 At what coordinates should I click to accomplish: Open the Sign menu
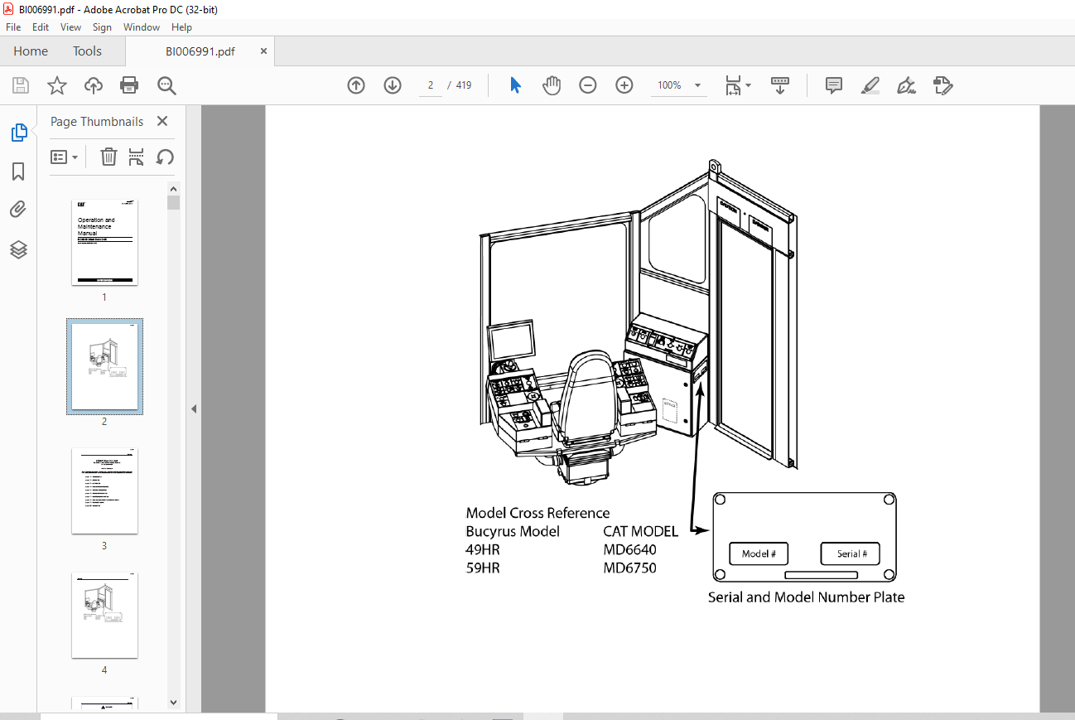coord(102,27)
